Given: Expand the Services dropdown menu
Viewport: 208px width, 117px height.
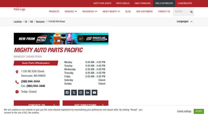Looking at the screenshot, I should tap(71, 11).
